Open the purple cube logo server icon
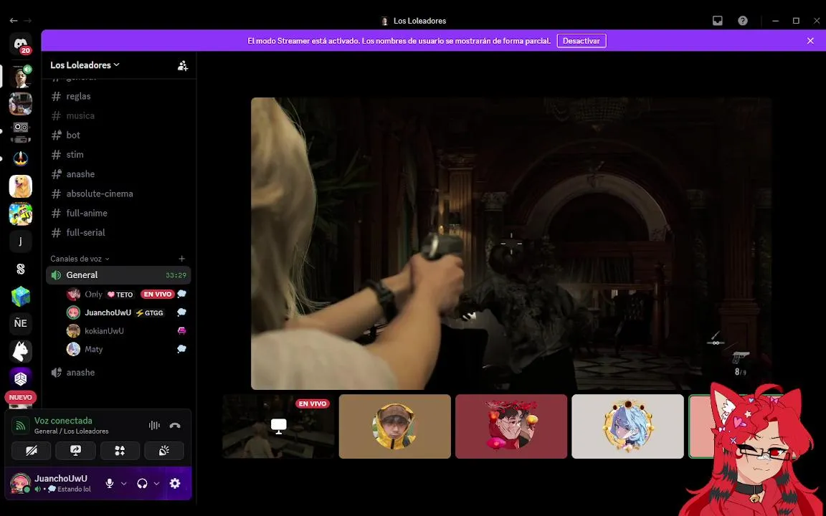This screenshot has height=516, width=826. coord(21,378)
